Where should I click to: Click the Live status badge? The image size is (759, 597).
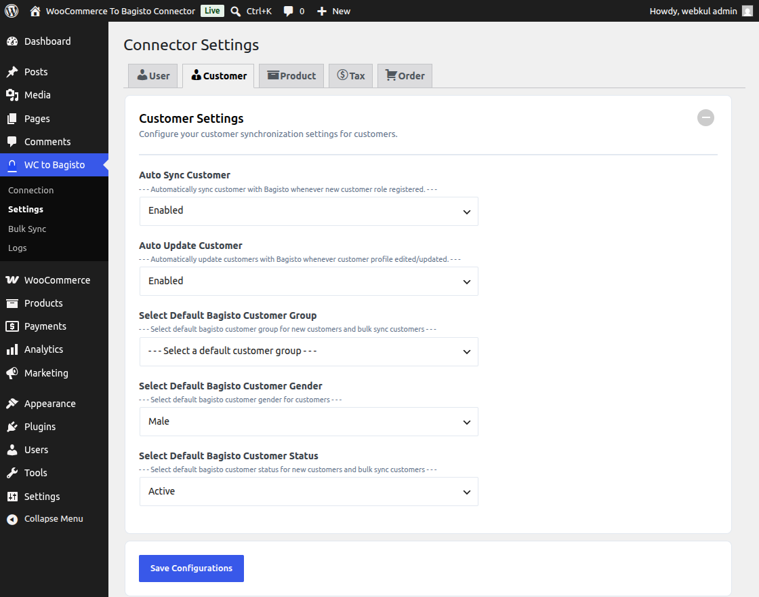point(212,11)
